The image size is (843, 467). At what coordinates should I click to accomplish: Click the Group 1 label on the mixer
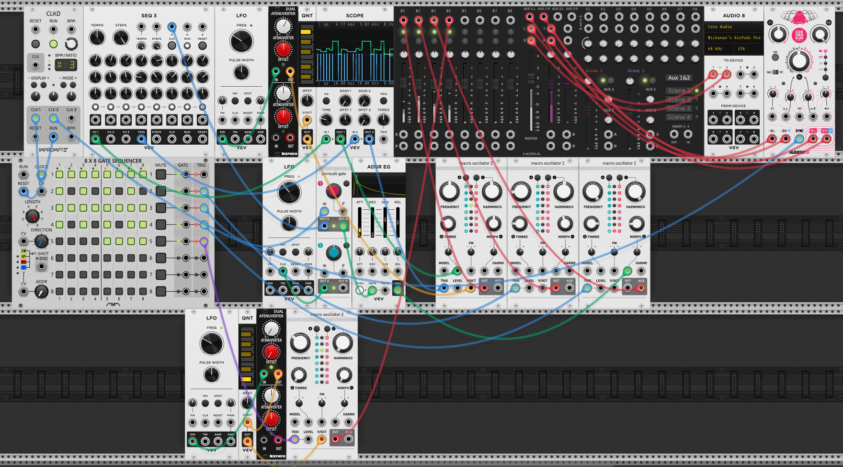pyautogui.click(x=594, y=71)
